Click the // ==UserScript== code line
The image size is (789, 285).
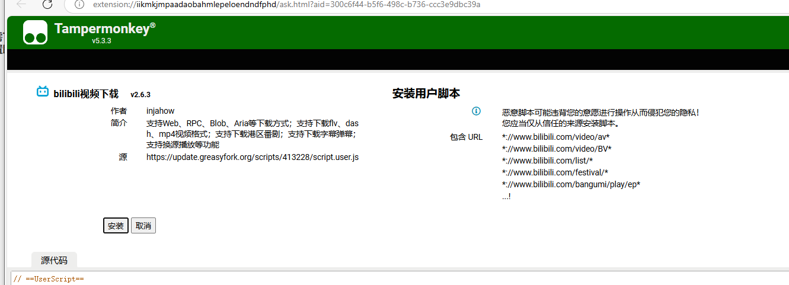[49, 278]
